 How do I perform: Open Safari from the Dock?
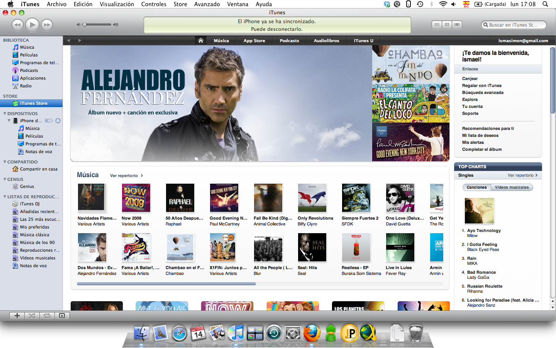[x=180, y=333]
